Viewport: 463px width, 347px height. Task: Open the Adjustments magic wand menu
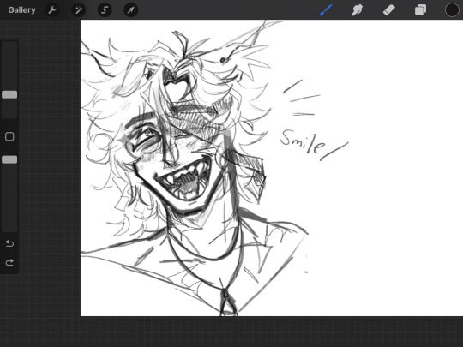79,10
